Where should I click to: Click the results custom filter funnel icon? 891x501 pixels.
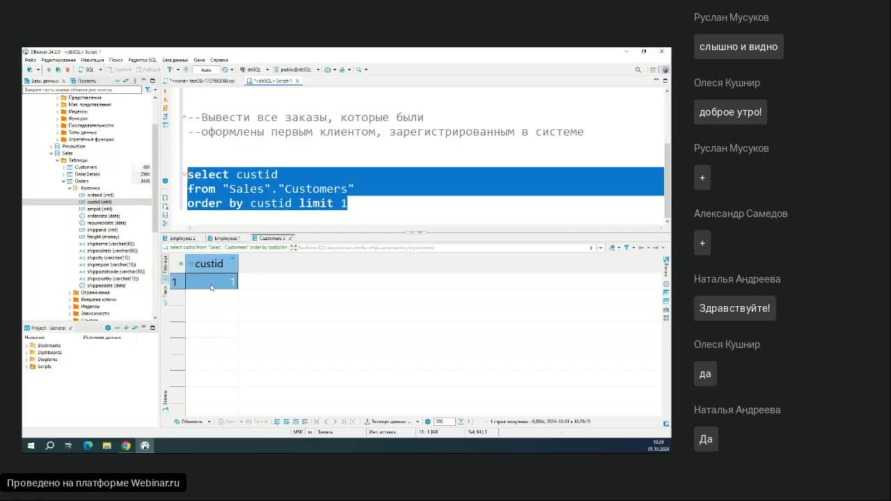[x=626, y=247]
